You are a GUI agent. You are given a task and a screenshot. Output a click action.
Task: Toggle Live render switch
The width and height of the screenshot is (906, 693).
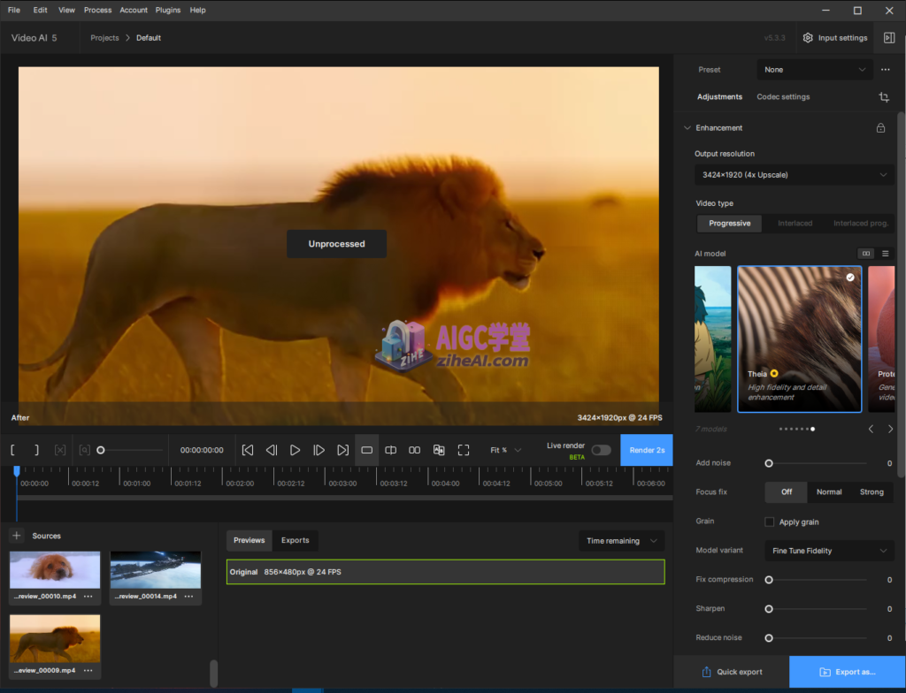(x=601, y=450)
